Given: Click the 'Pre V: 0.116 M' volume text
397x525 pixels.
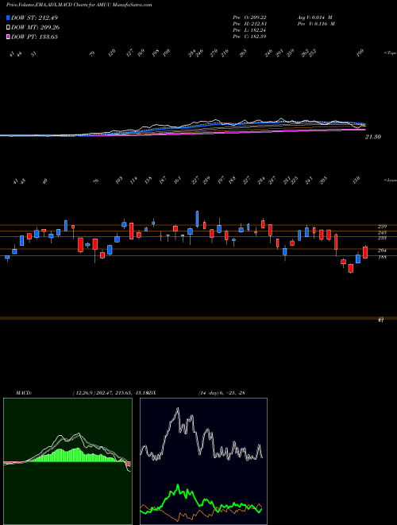Looking at the screenshot, I should 316,24.
